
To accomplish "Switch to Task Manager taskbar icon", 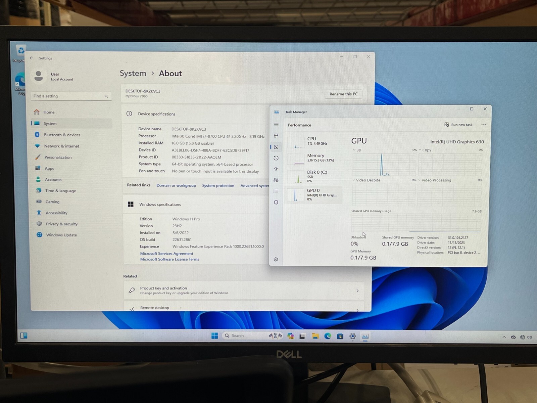I will (365, 336).
